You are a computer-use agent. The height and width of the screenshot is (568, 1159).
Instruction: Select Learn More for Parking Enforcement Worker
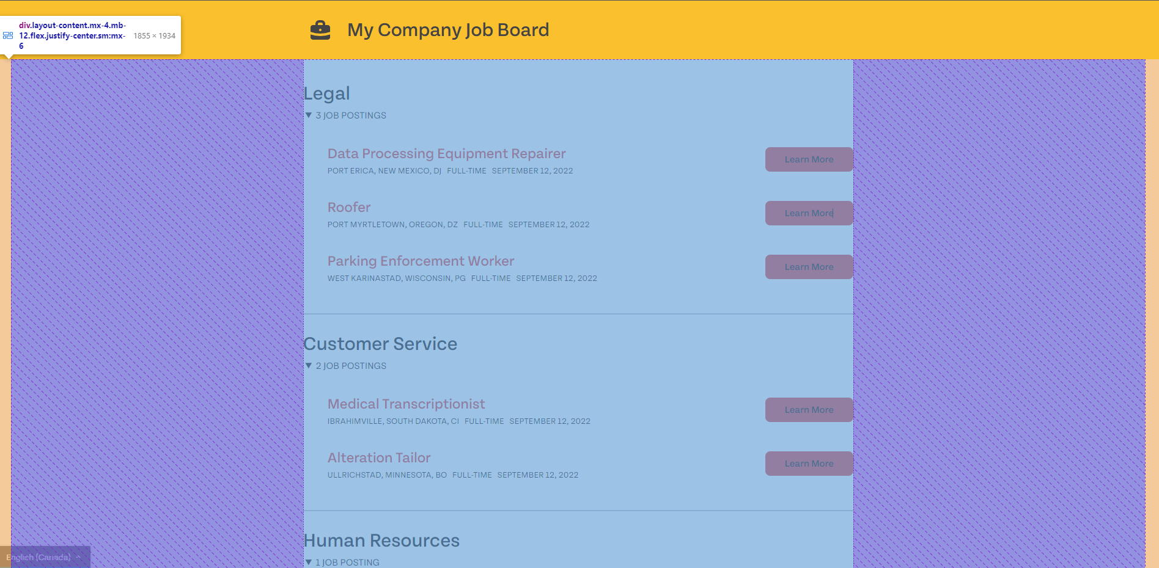pos(809,267)
